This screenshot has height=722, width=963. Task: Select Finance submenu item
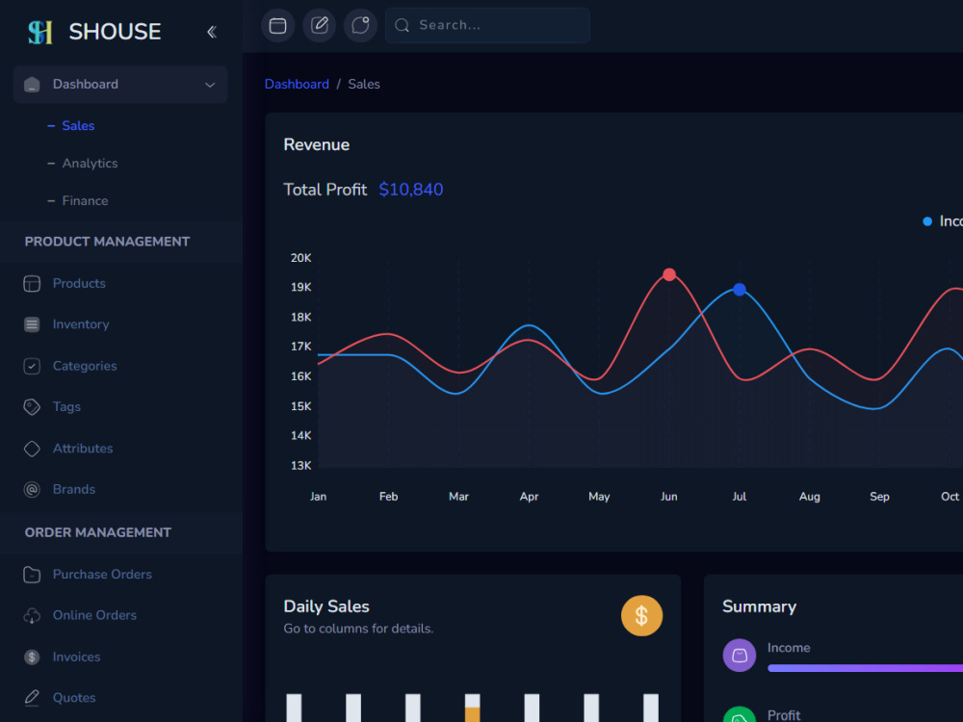click(x=85, y=201)
